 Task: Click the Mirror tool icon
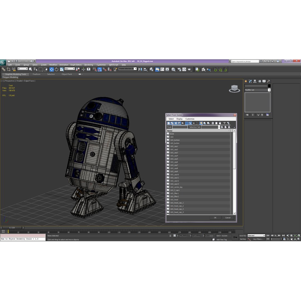coord(140,69)
